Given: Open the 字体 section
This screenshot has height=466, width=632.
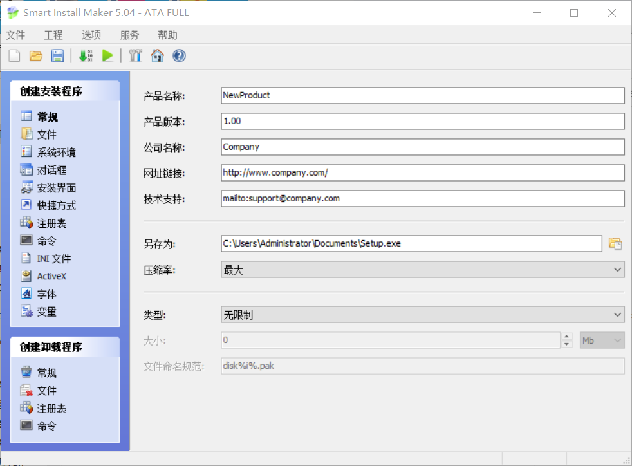Looking at the screenshot, I should pos(38,294).
